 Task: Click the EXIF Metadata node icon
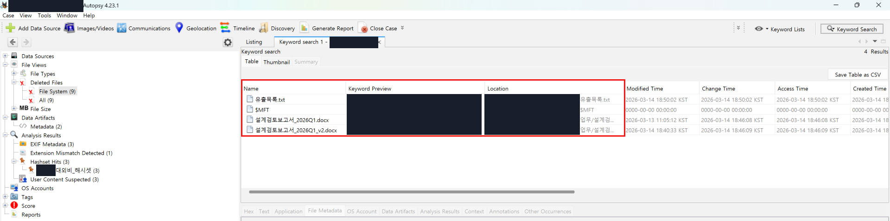[23, 144]
